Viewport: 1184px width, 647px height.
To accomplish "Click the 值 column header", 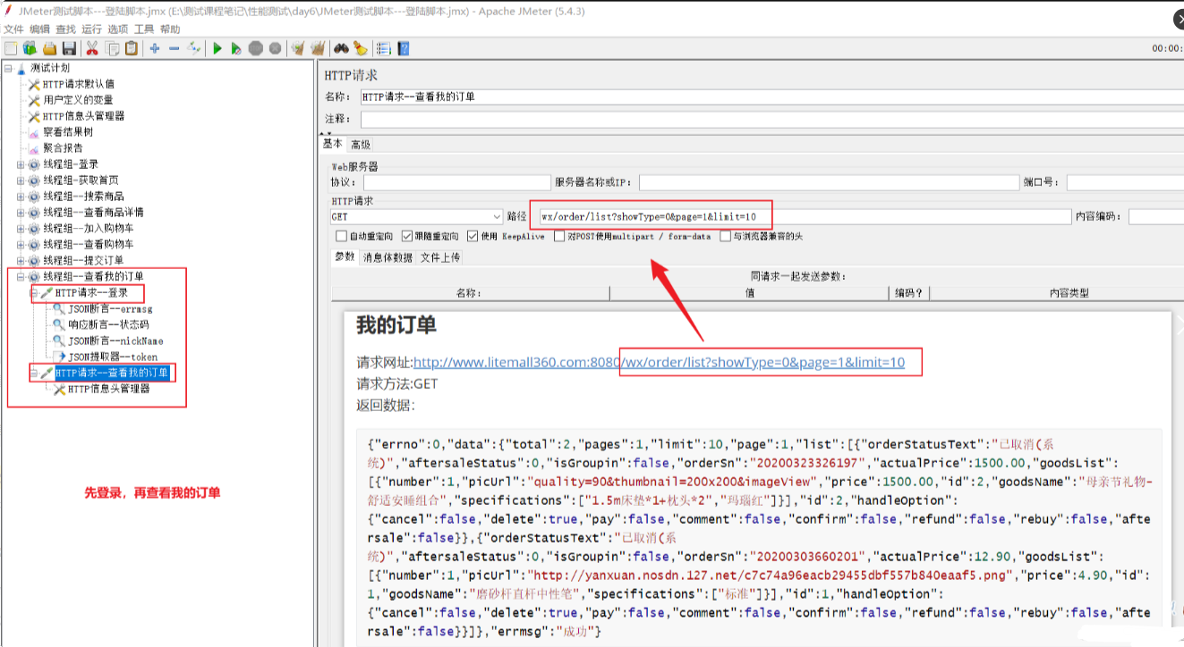I will pos(750,293).
